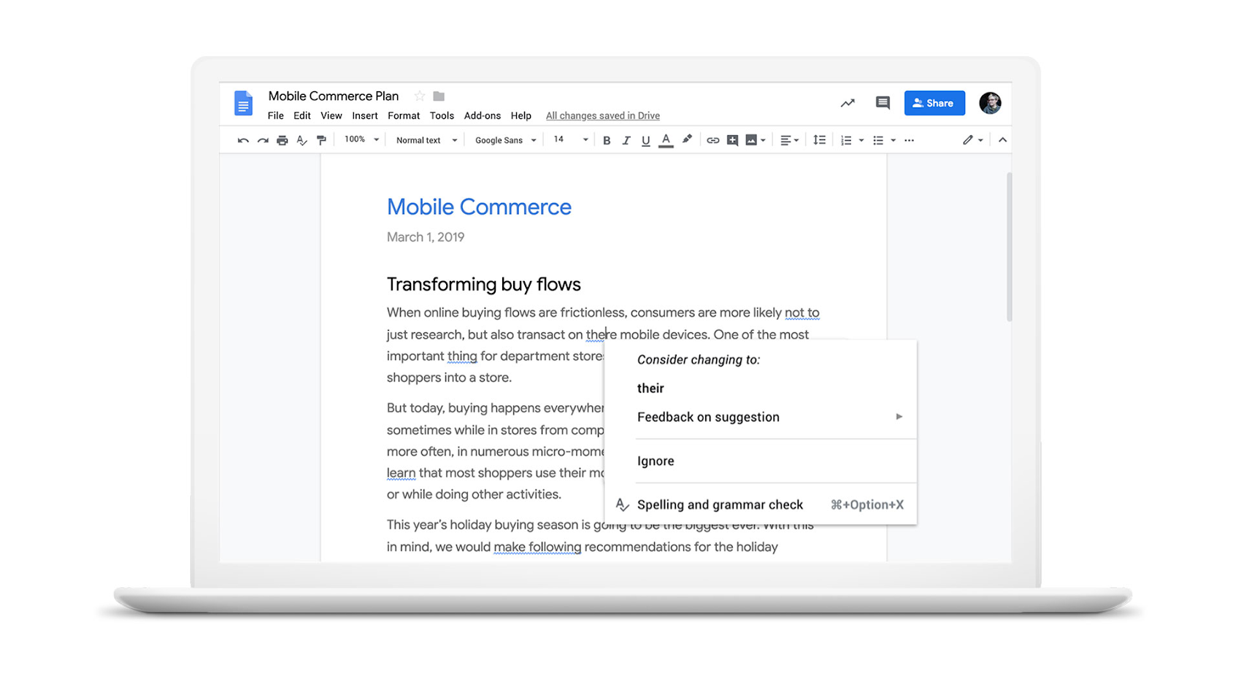
Task: Click the blue Share button
Action: tap(934, 103)
